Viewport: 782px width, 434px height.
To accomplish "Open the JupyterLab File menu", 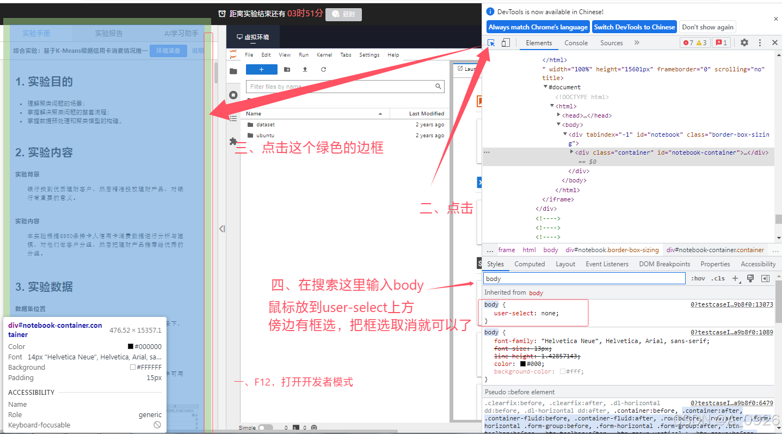I will [249, 54].
